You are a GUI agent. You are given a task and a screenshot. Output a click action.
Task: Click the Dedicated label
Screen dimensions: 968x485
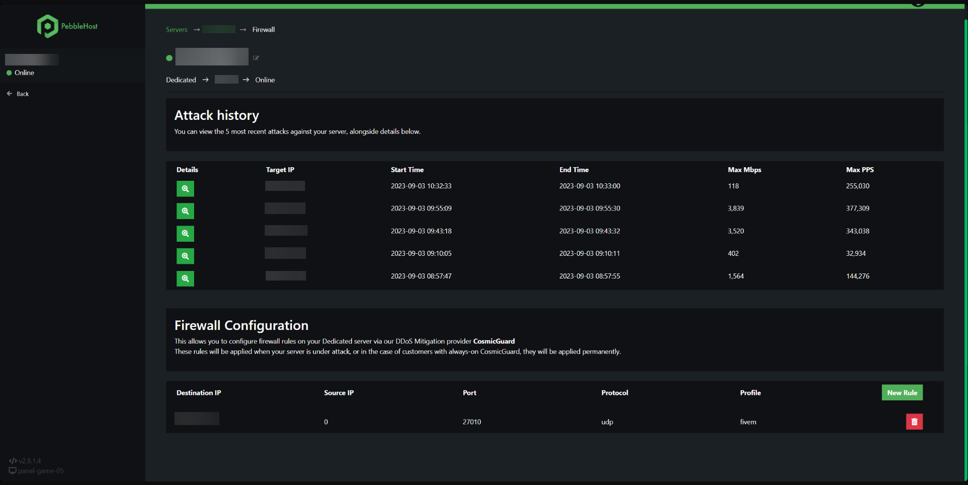tap(181, 80)
